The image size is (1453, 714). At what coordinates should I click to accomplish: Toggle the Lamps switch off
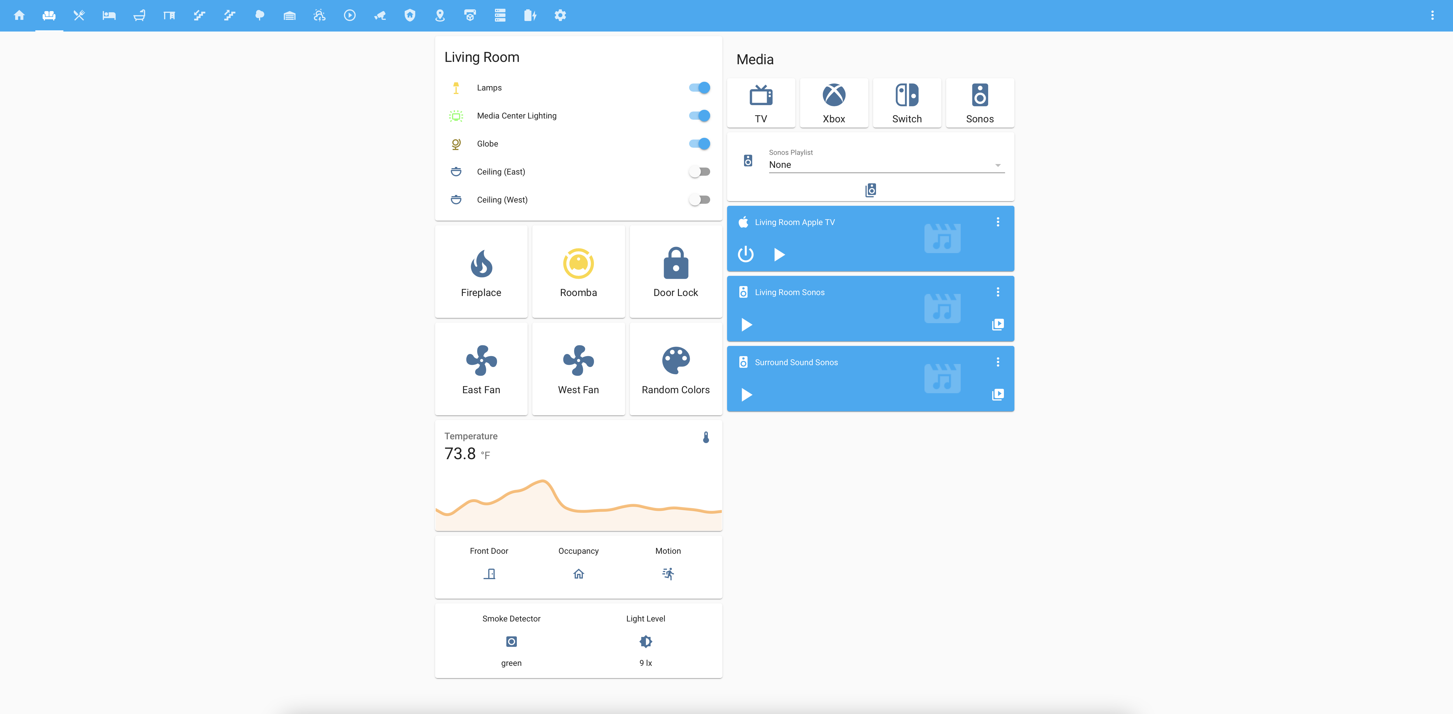(x=699, y=87)
